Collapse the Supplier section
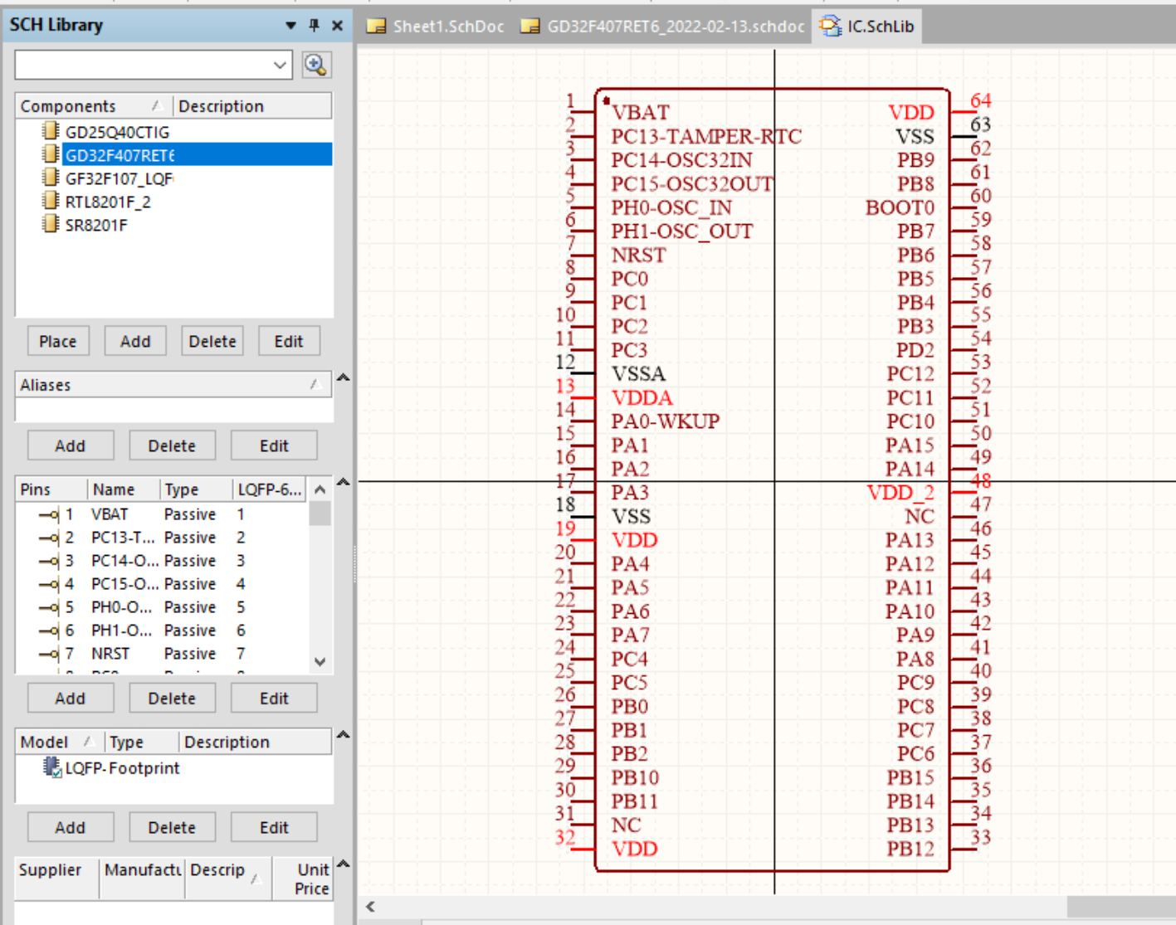 pyautogui.click(x=343, y=864)
